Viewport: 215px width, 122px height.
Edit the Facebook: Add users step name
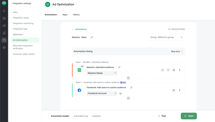[131, 88]
